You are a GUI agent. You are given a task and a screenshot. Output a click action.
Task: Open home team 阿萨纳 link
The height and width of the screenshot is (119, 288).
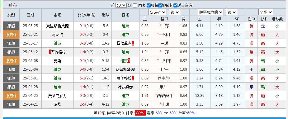[x=58, y=35]
